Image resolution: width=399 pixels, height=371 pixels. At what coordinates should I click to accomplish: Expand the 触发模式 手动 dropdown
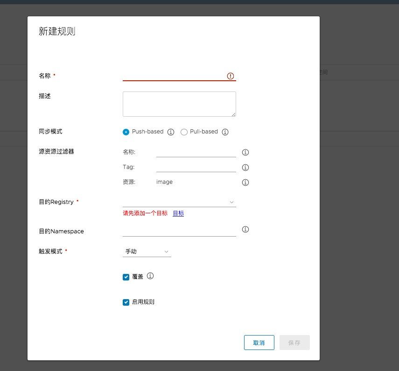click(x=147, y=252)
